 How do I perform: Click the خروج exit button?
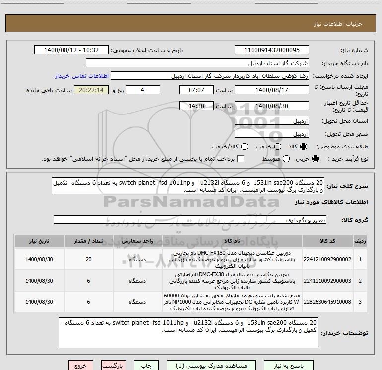pos(81,365)
